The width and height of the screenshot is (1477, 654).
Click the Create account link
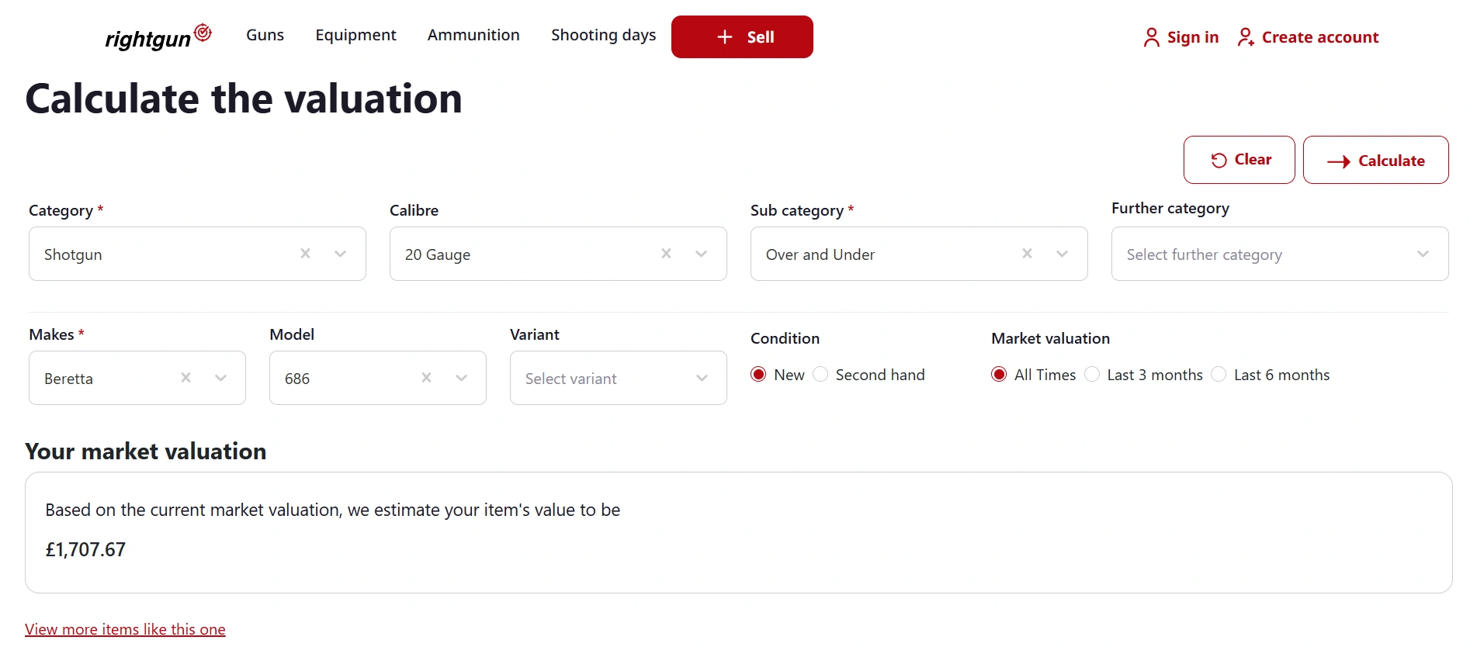[x=1308, y=37]
